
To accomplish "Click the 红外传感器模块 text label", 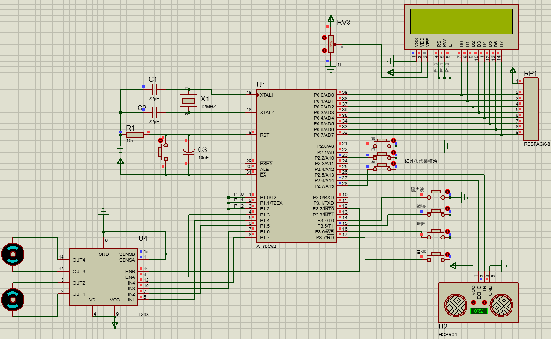I will [x=421, y=161].
